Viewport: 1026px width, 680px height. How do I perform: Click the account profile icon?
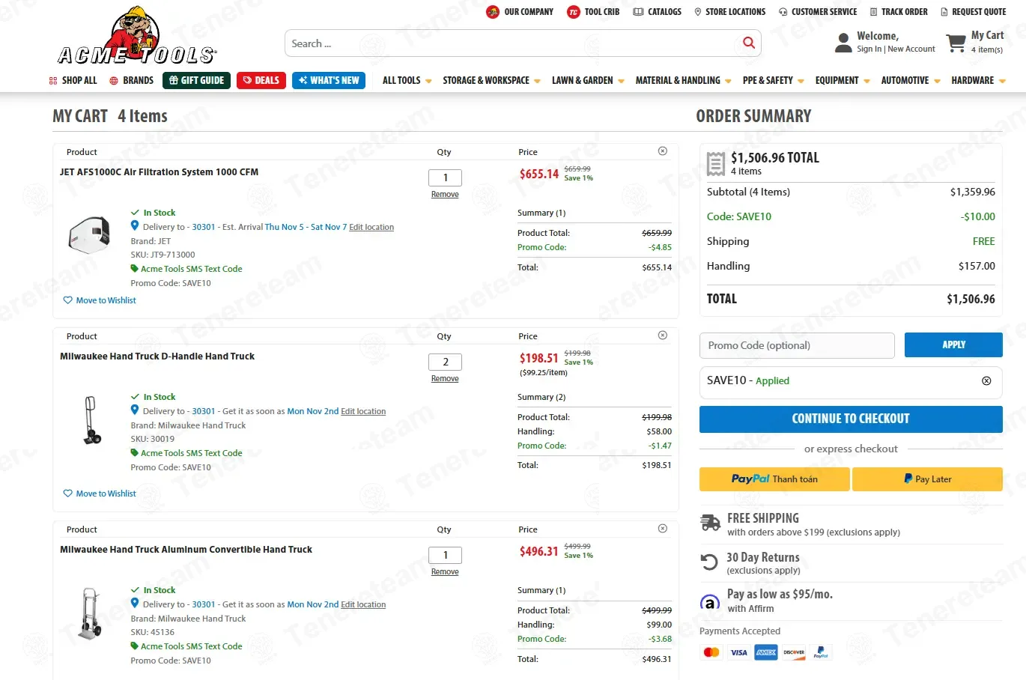click(843, 43)
